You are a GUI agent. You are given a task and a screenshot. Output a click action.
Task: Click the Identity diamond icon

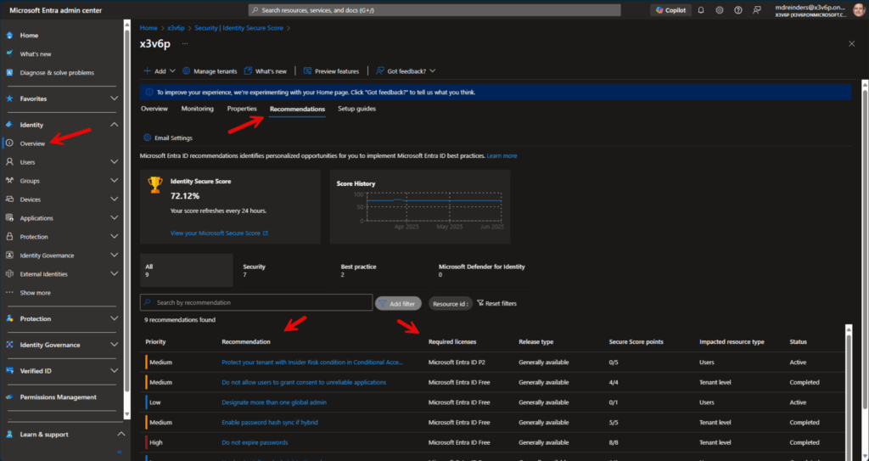(9, 125)
